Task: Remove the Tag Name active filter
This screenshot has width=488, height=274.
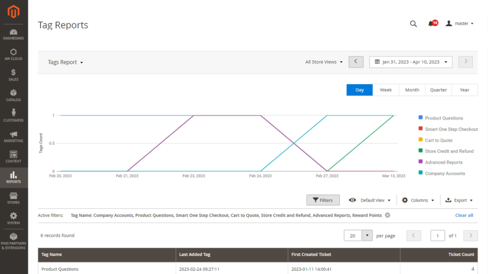Action: click(387, 215)
